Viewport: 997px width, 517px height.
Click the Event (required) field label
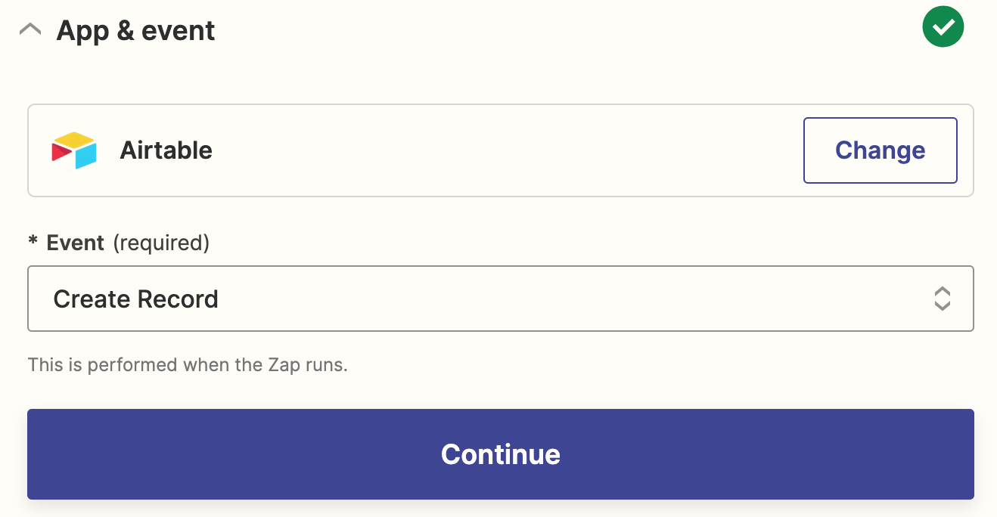(x=75, y=243)
